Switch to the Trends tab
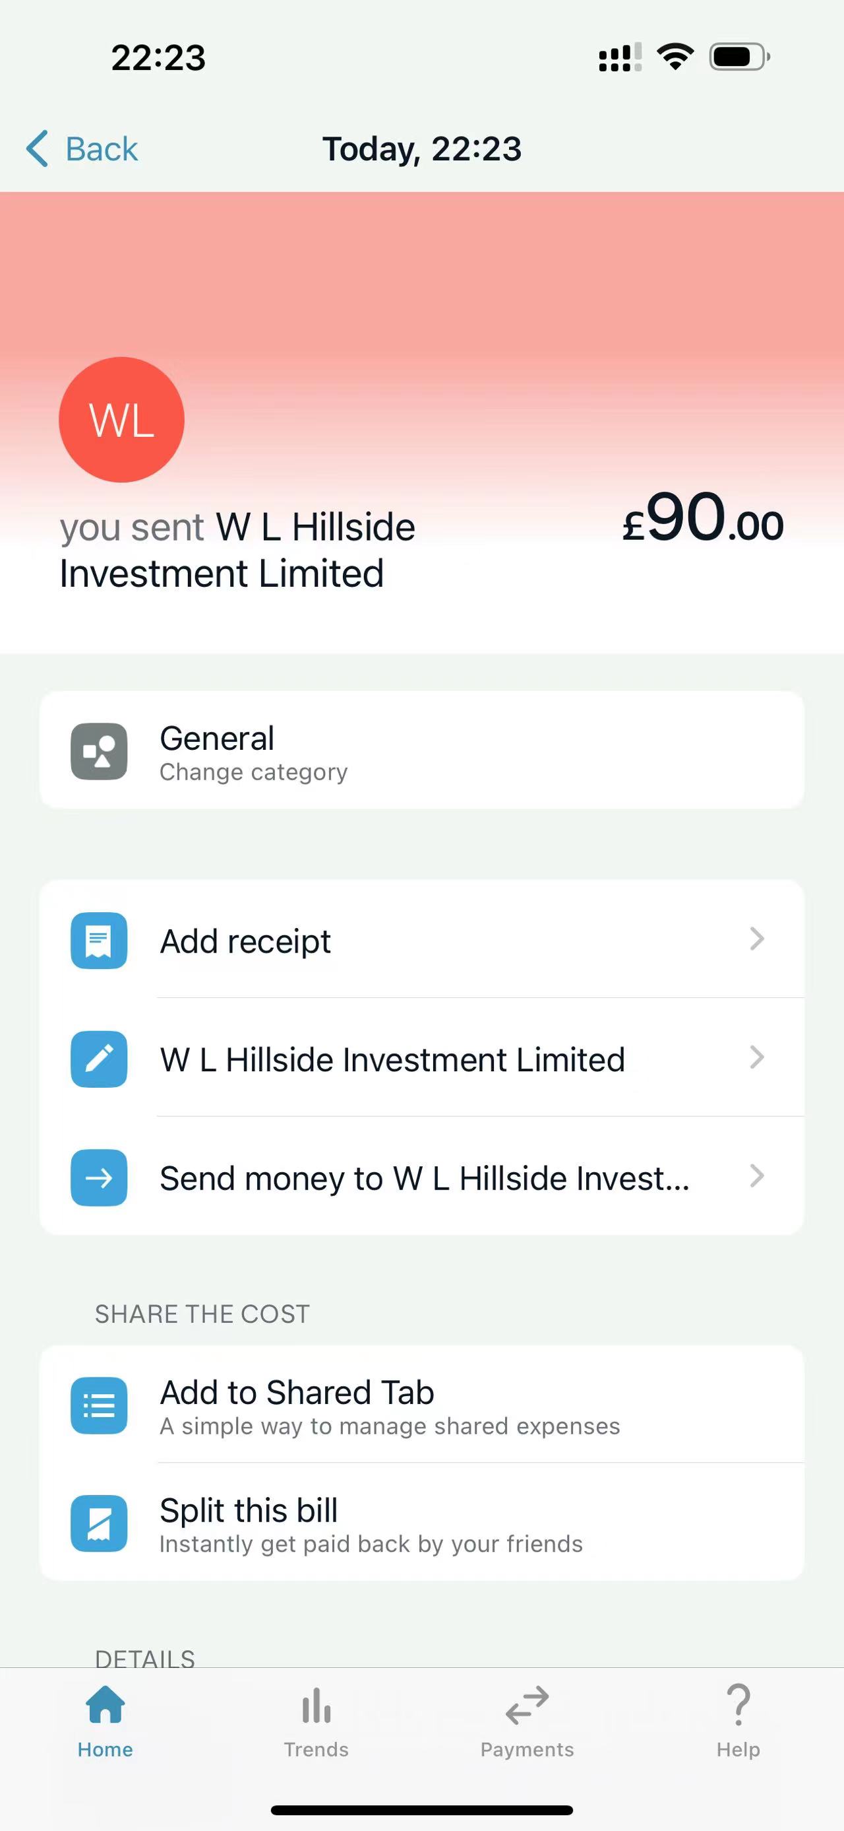The height and width of the screenshot is (1831, 844). tap(316, 1720)
